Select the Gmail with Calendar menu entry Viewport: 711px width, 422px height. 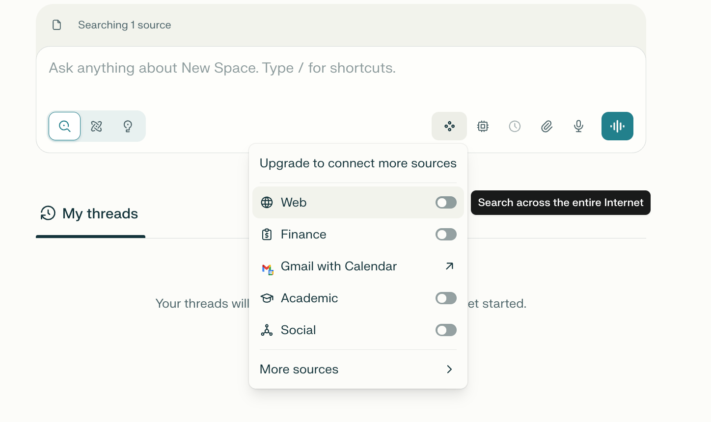(339, 266)
